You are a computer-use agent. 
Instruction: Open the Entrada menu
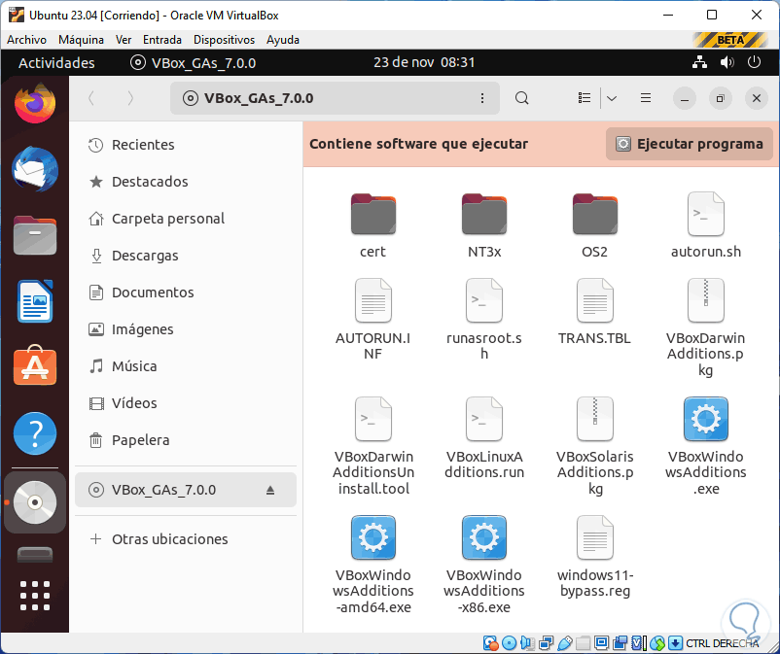coord(162,40)
